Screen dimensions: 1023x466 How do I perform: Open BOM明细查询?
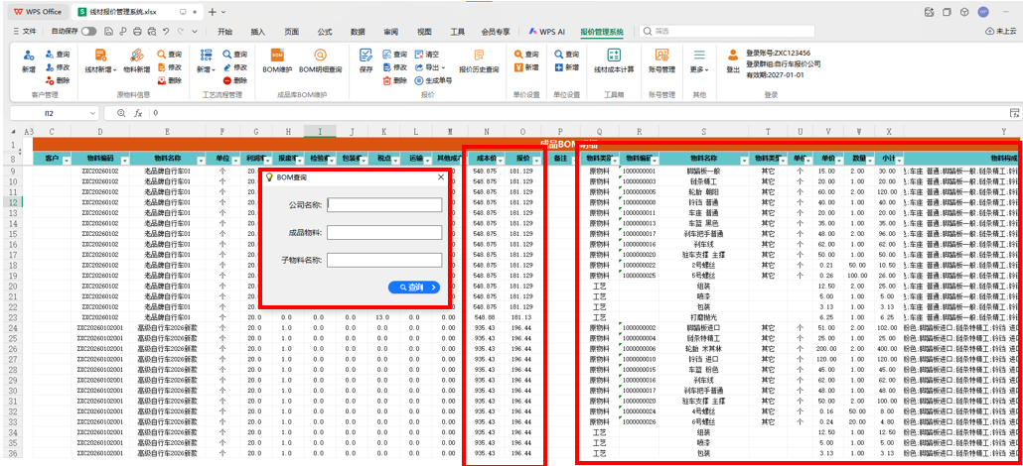[x=321, y=60]
